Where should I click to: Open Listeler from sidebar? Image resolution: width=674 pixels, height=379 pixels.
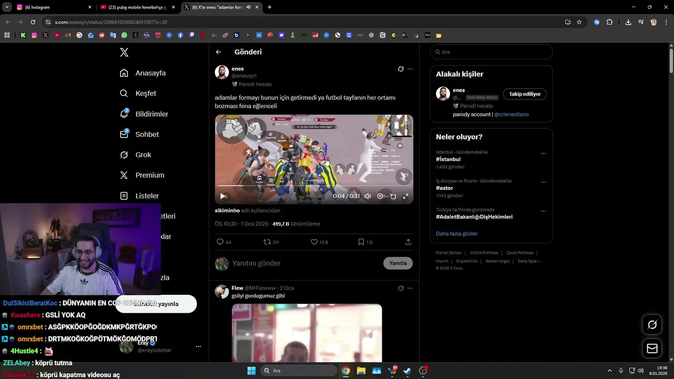[x=140, y=196]
